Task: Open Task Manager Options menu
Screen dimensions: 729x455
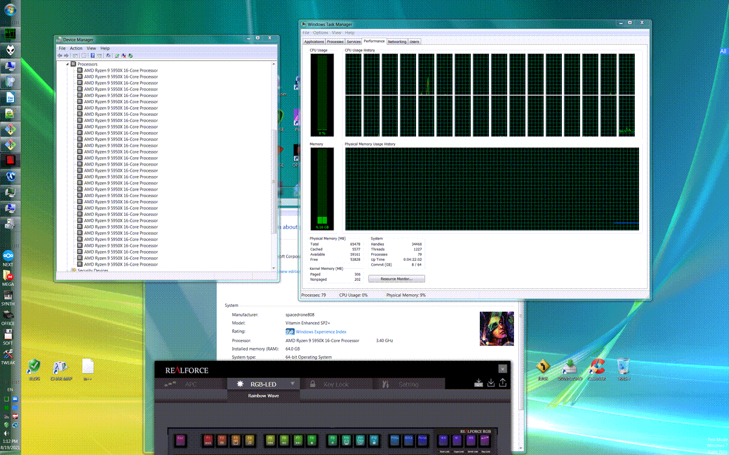Action: tap(321, 32)
